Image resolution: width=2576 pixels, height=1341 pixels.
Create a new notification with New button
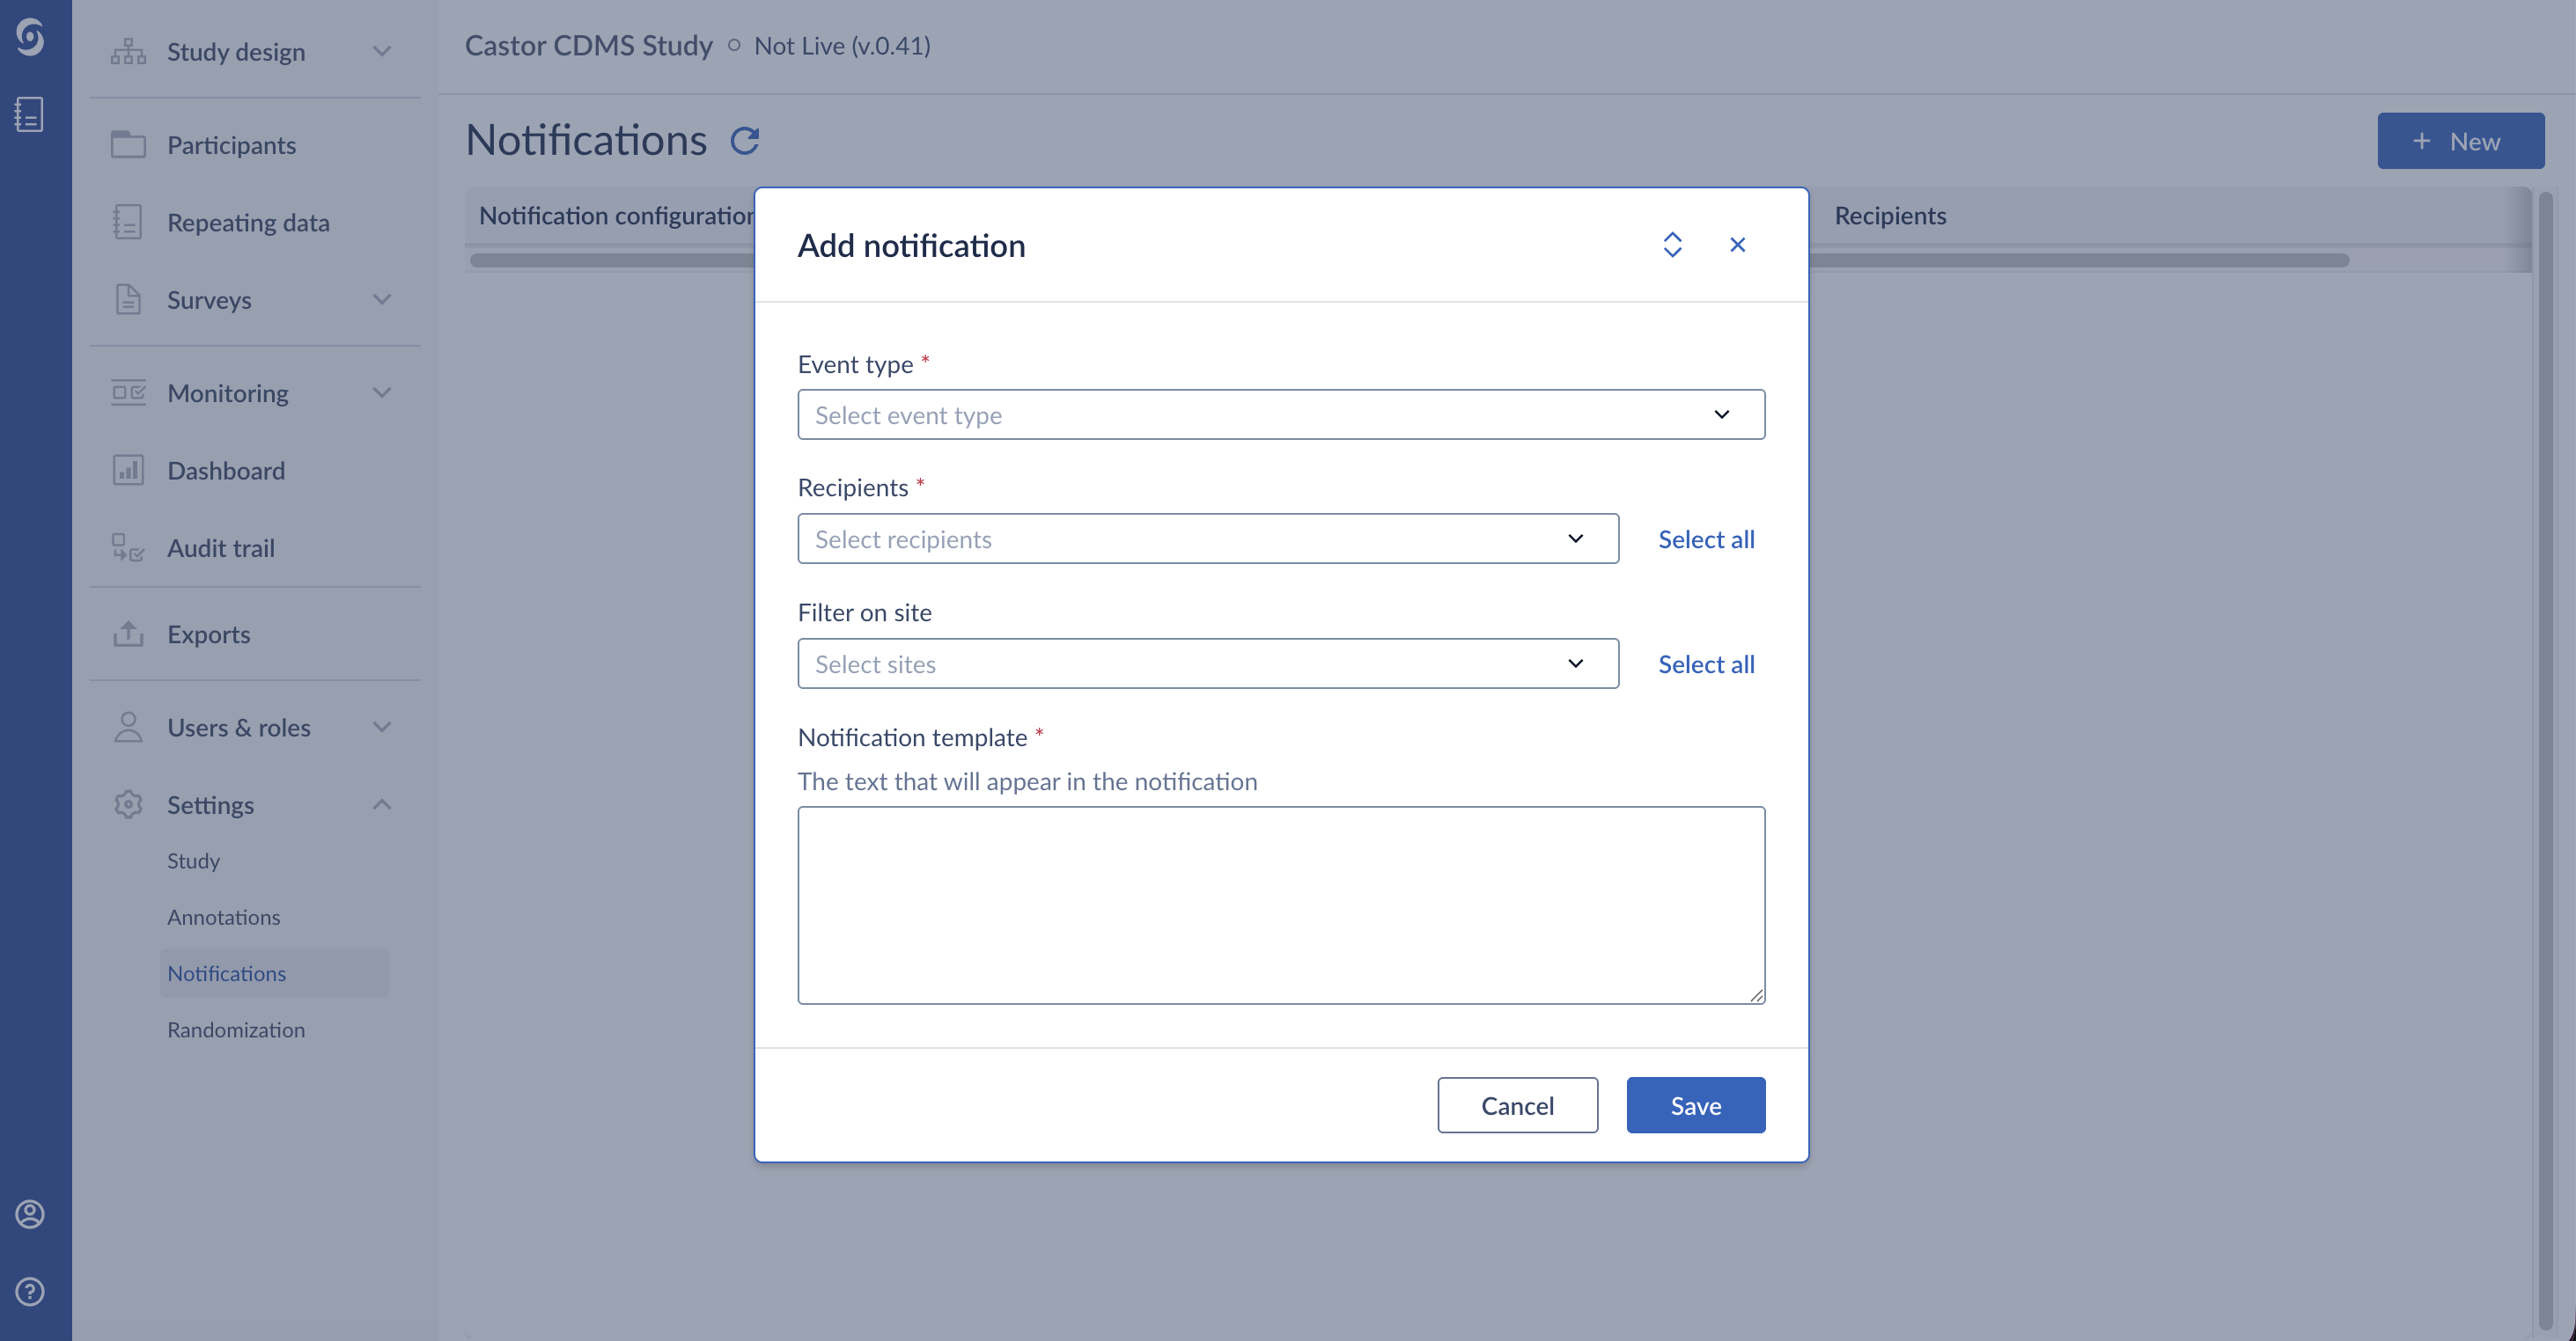tap(2461, 140)
